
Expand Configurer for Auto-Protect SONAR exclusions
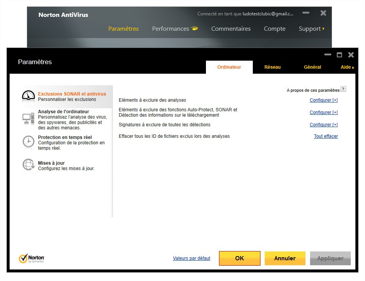pyautogui.click(x=324, y=112)
